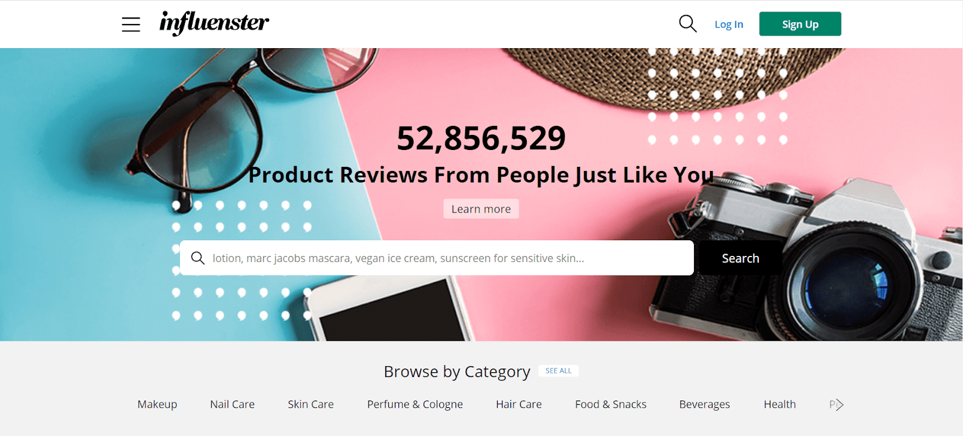
Task: Focus the product search input field
Action: point(437,258)
